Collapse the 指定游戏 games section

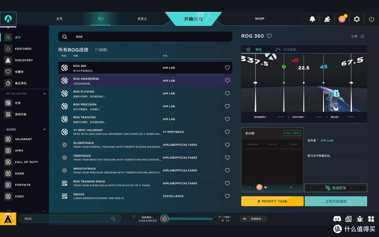pos(45,129)
